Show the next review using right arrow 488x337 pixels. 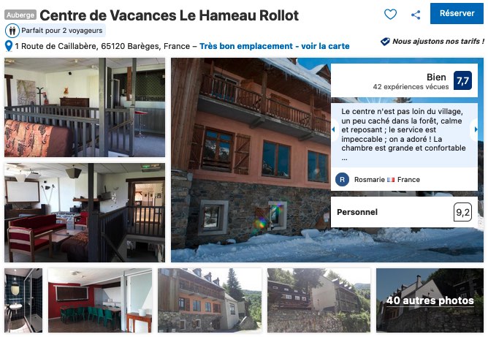click(x=476, y=129)
